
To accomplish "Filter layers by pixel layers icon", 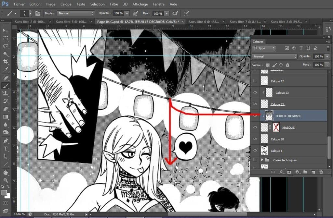I will tap(287, 48).
